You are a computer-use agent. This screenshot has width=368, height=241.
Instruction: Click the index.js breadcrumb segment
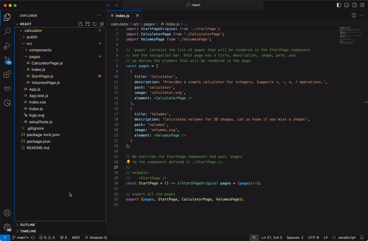170,24
